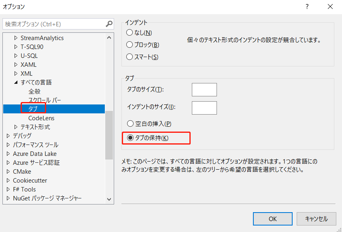Click the インデントのサイズ input box

pos(204,108)
